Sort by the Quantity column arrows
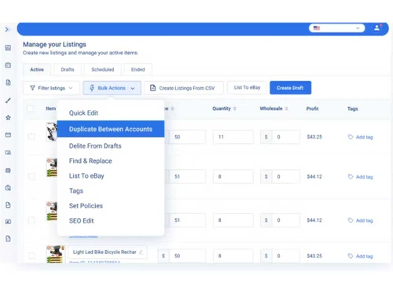Image resolution: width=393 pixels, height=295 pixels. click(235, 109)
